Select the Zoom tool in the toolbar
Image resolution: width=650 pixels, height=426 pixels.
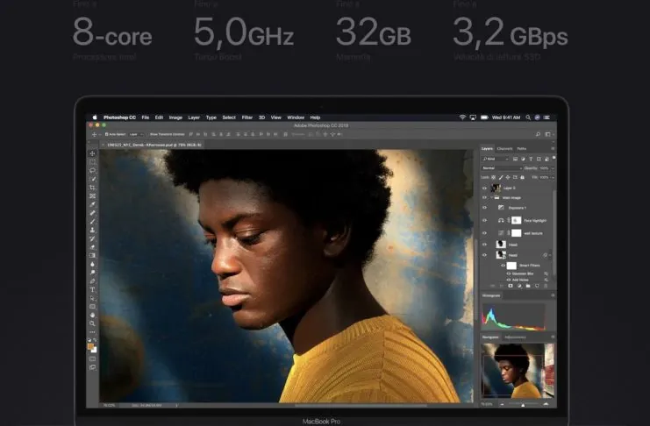(x=93, y=323)
